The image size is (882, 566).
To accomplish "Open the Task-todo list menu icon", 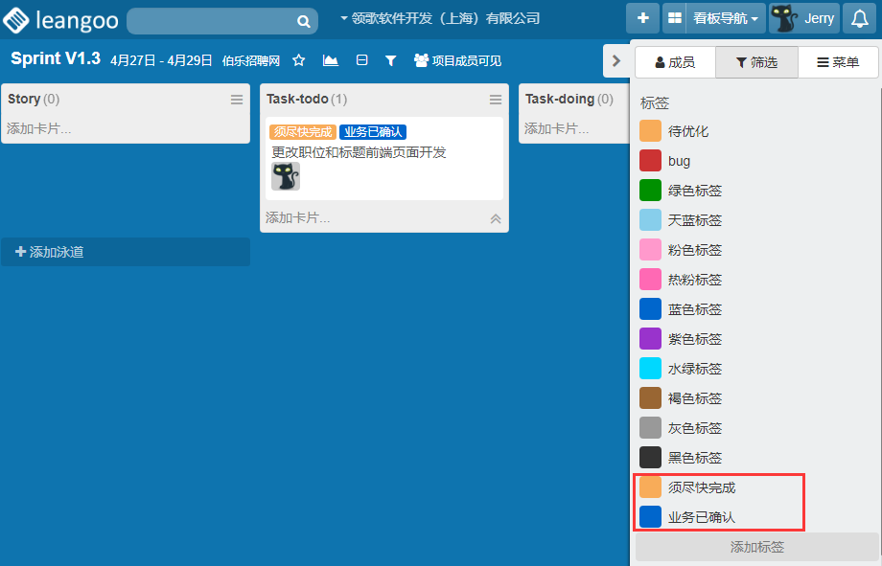I will [496, 100].
